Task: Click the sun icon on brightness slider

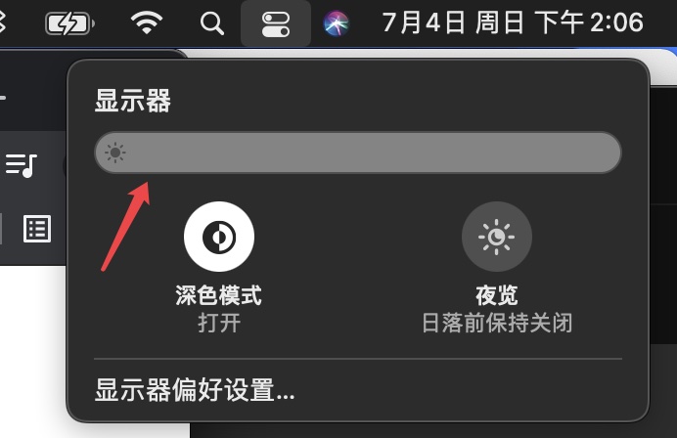Action: pyautogui.click(x=115, y=153)
